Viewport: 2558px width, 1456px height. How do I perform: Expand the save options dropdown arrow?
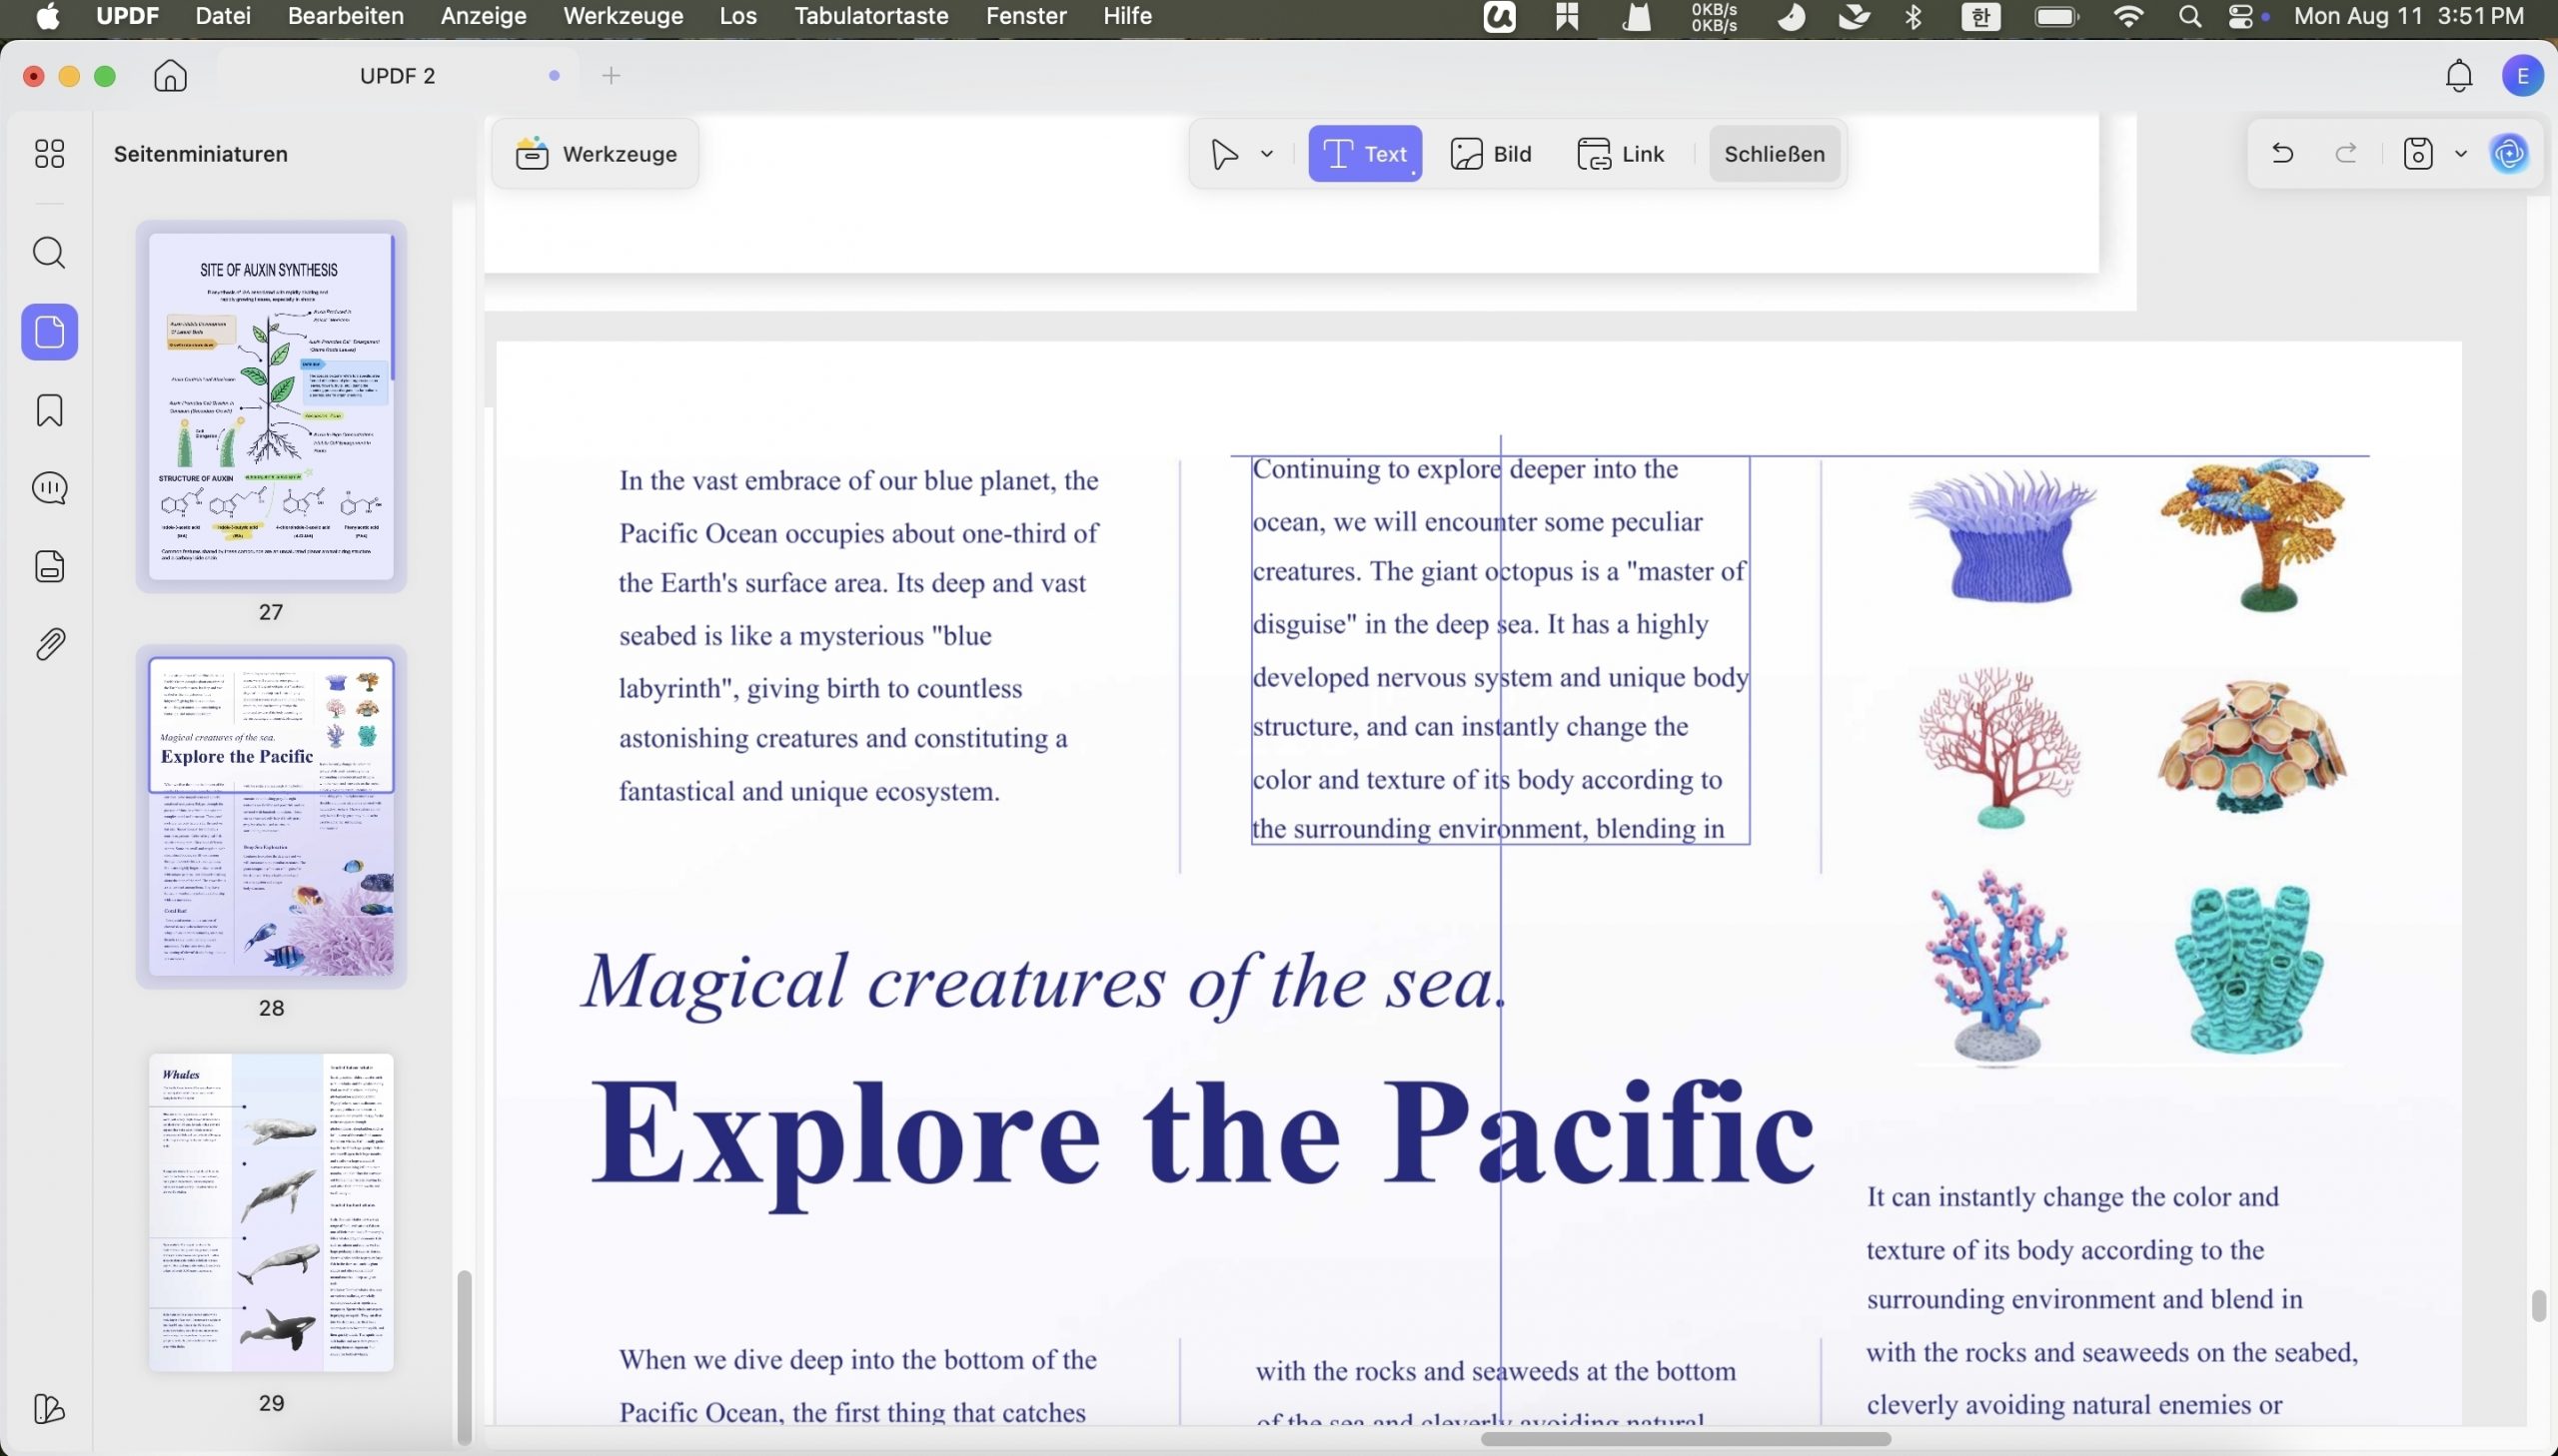(x=2461, y=154)
